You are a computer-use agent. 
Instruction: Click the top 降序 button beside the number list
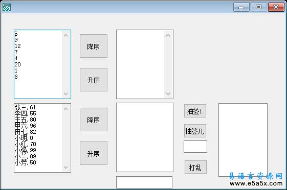pos(94,46)
